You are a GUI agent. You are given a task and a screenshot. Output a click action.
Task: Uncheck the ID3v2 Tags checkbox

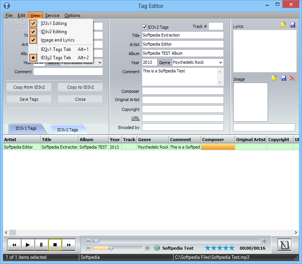pyautogui.click(x=144, y=27)
